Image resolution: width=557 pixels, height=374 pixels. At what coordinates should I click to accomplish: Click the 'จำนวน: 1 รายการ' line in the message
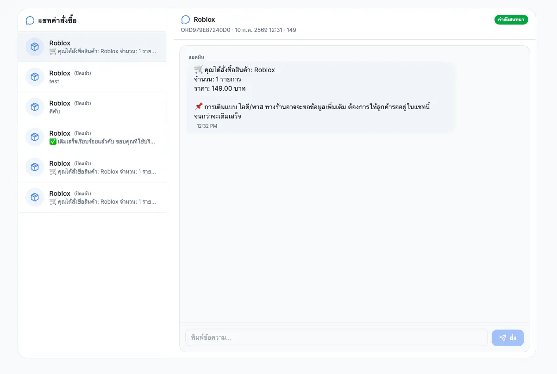point(218,79)
